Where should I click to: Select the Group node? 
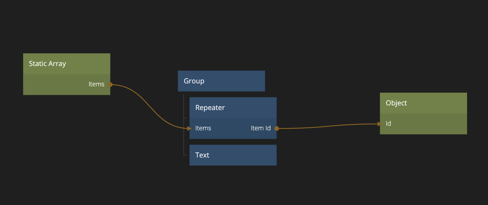pyautogui.click(x=221, y=81)
